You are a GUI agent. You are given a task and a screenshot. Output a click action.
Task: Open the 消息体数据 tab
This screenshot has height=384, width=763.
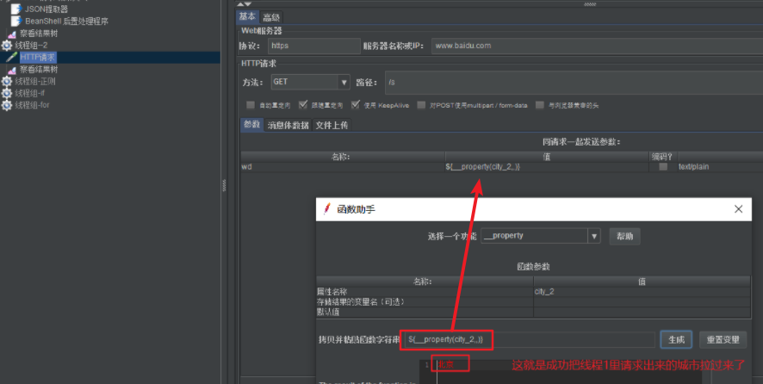[x=288, y=125]
